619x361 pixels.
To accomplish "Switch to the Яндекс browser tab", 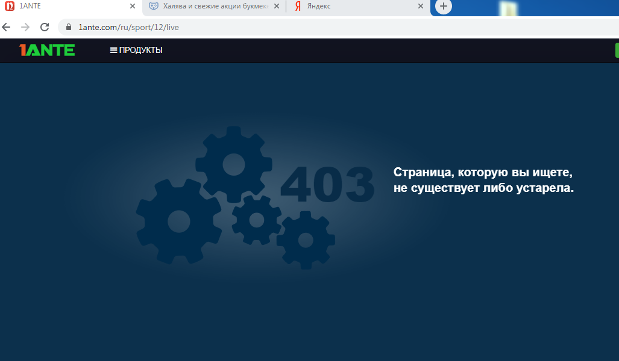I will pyautogui.click(x=357, y=6).
